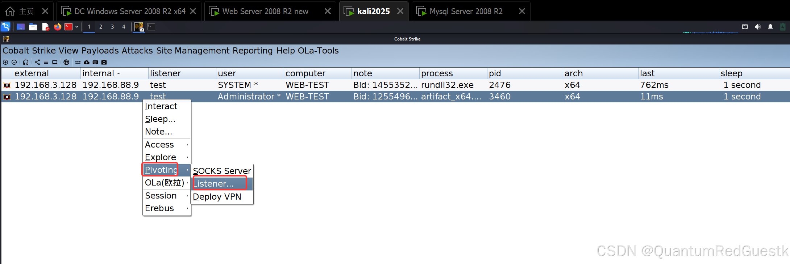Expand the Pivoting submenu entry

(x=167, y=170)
